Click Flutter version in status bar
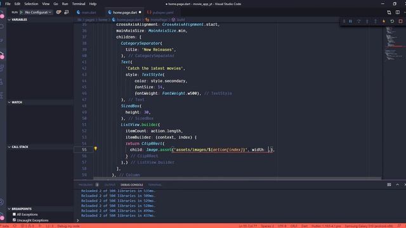 point(326,226)
